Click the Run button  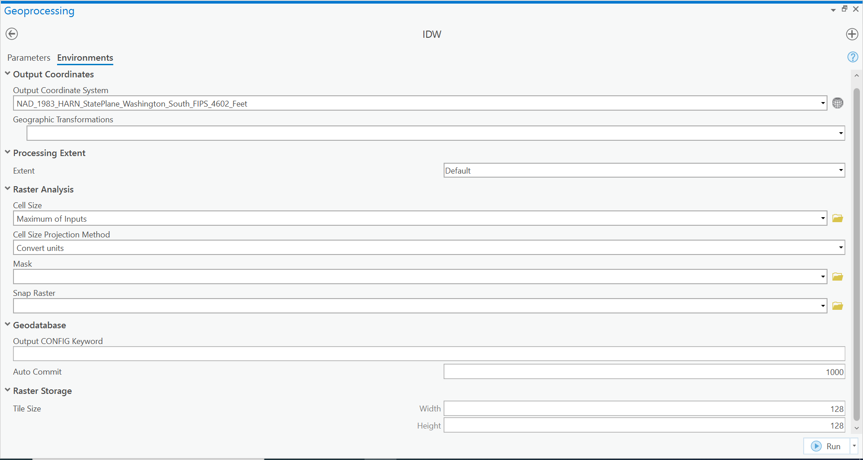point(826,446)
